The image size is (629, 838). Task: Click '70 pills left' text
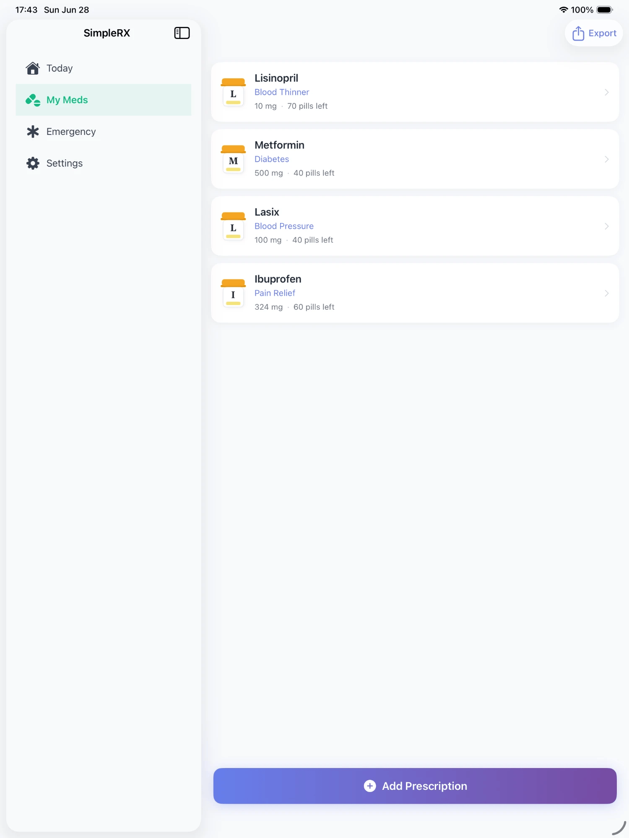coord(307,106)
